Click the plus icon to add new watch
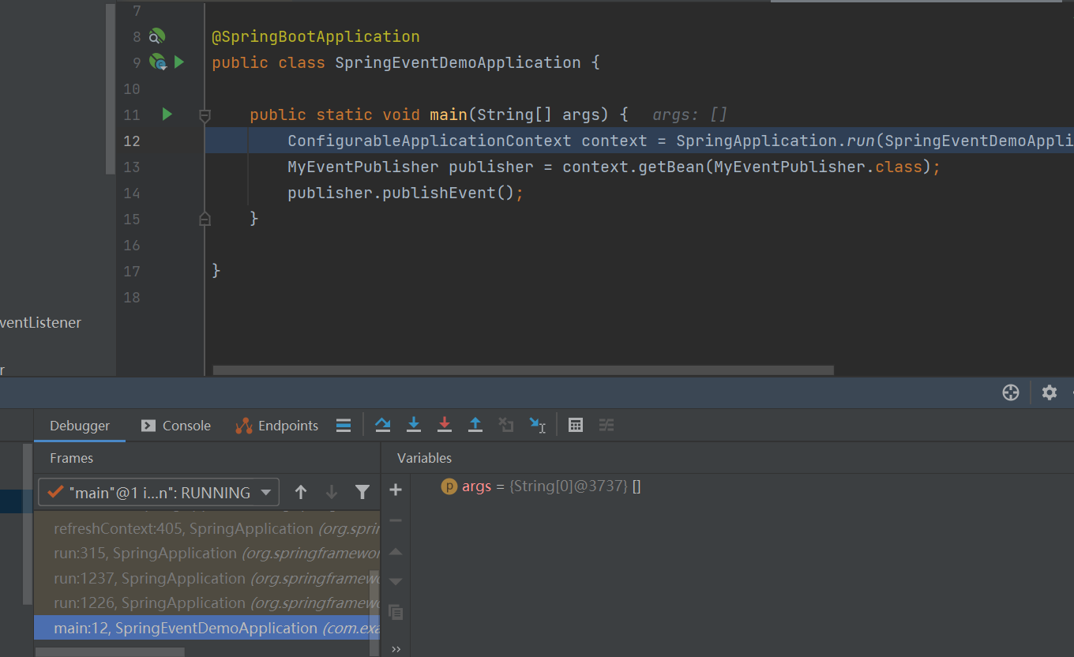The height and width of the screenshot is (657, 1074). tap(396, 490)
